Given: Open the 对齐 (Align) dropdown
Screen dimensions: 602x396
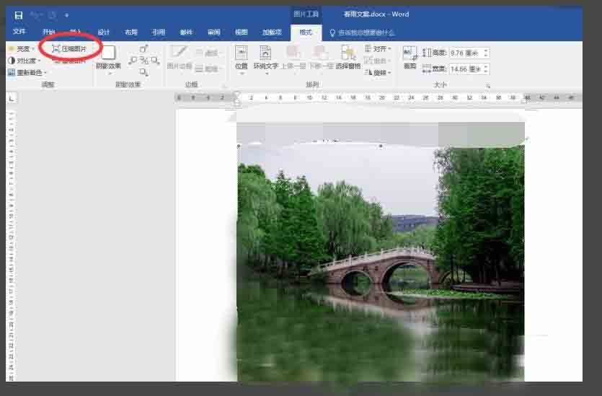Looking at the screenshot, I should point(378,49).
